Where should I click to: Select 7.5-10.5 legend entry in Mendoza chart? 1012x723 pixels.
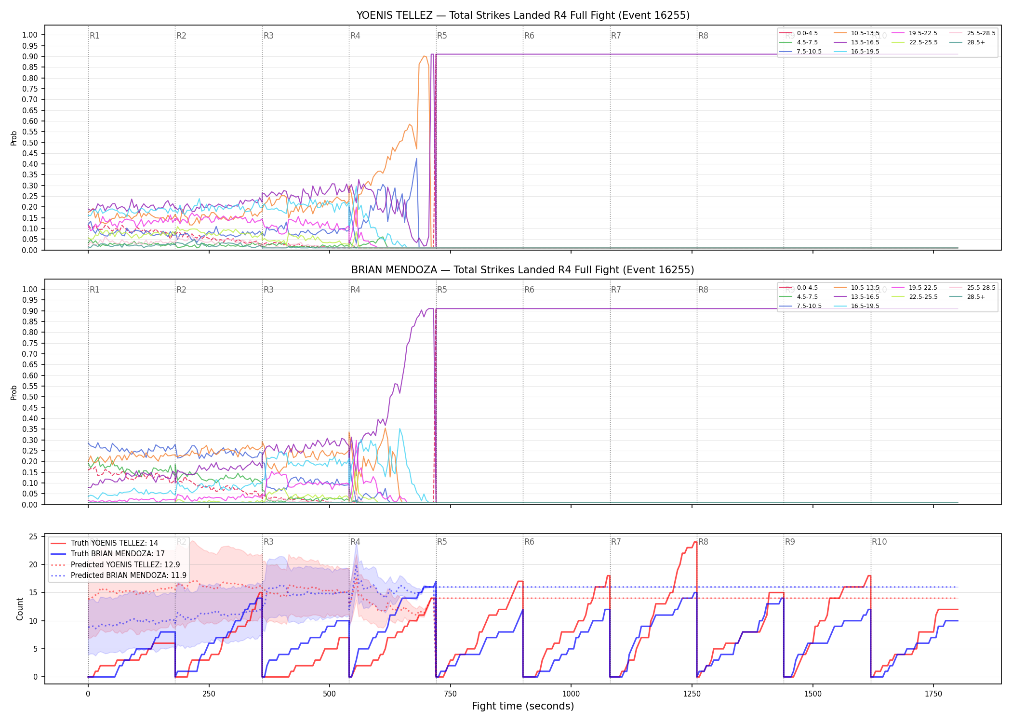(x=800, y=306)
